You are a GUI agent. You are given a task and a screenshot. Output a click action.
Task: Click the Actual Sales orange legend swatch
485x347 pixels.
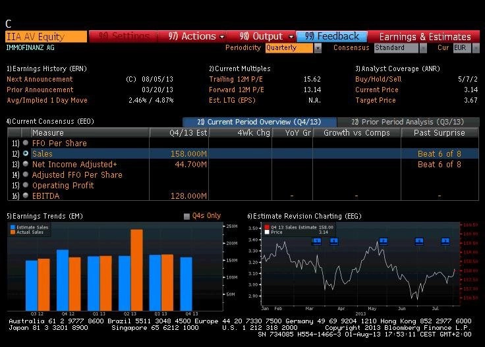[13, 232]
